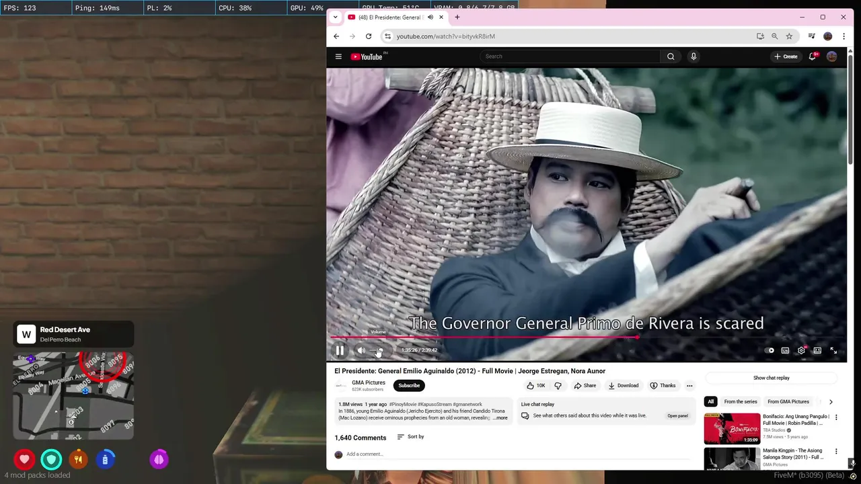Bookmark this page with the star
This screenshot has height=484, width=861.
pos(790,36)
